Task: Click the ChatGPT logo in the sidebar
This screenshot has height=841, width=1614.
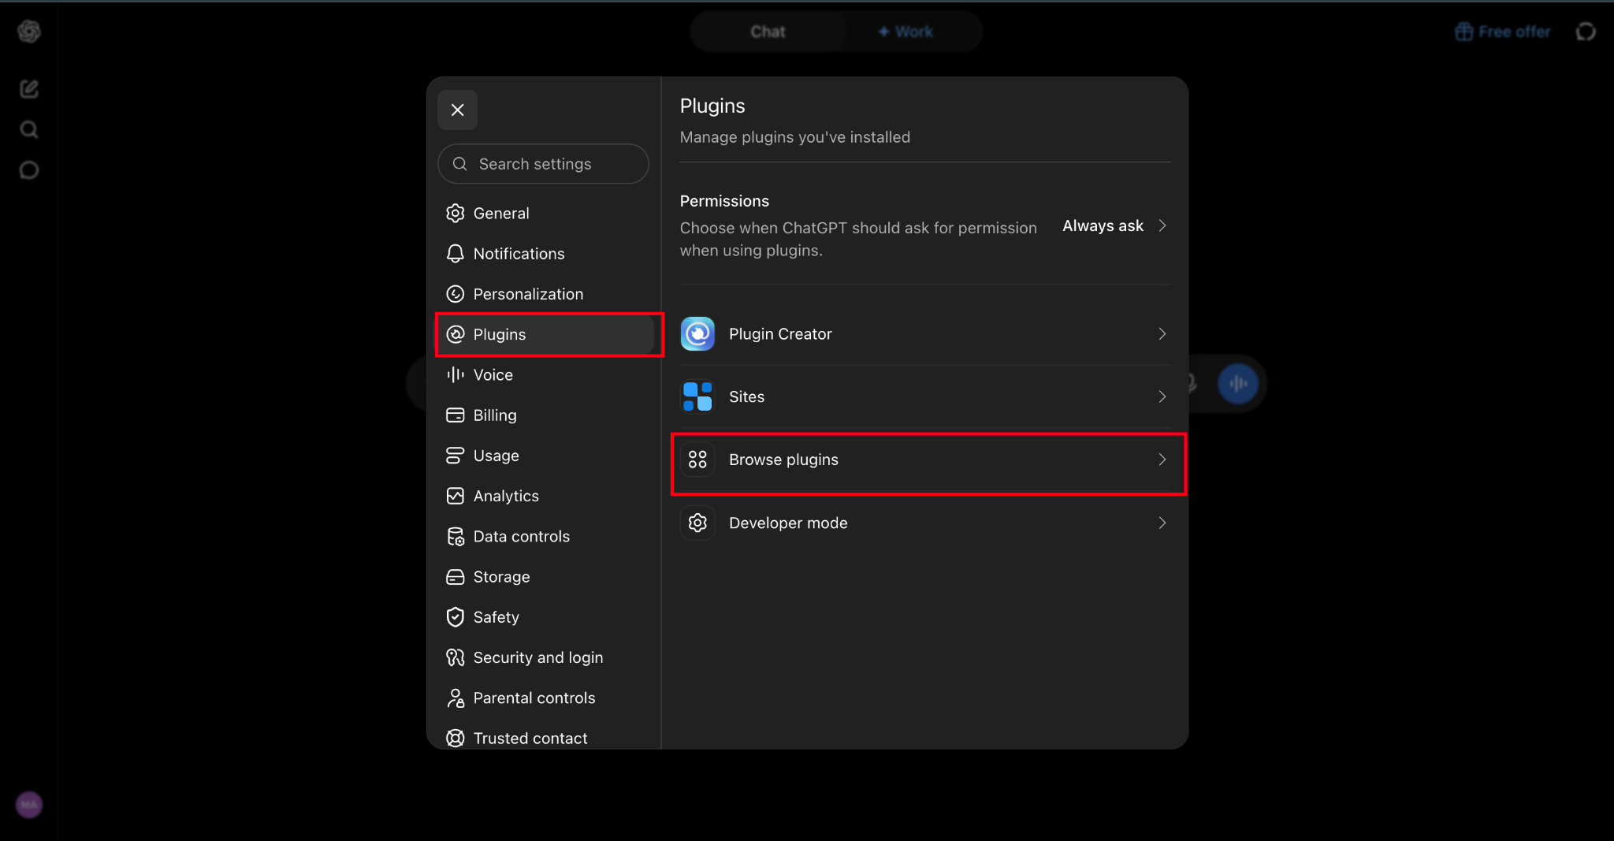Action: pos(29,32)
